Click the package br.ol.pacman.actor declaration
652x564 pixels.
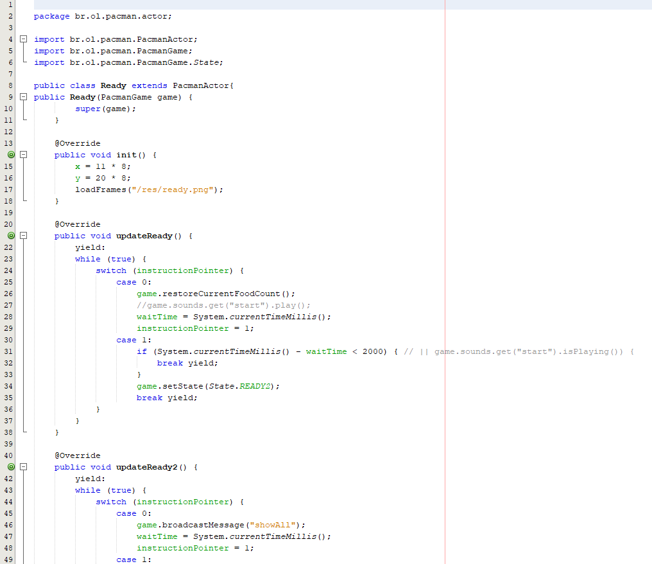(103, 16)
